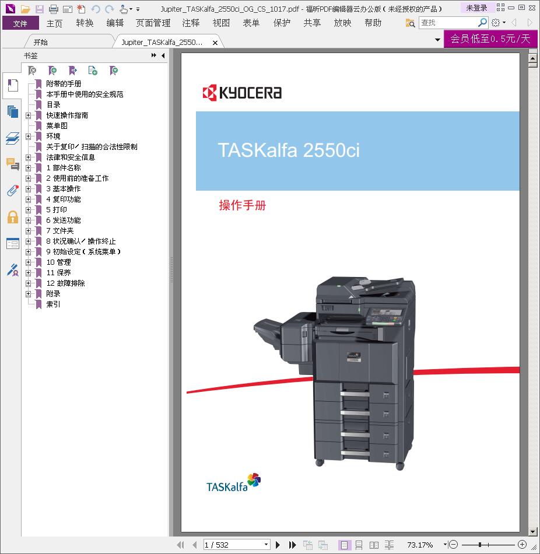Image resolution: width=540 pixels, height=554 pixels.
Task: Enable single page view mode
Action: pos(344,545)
